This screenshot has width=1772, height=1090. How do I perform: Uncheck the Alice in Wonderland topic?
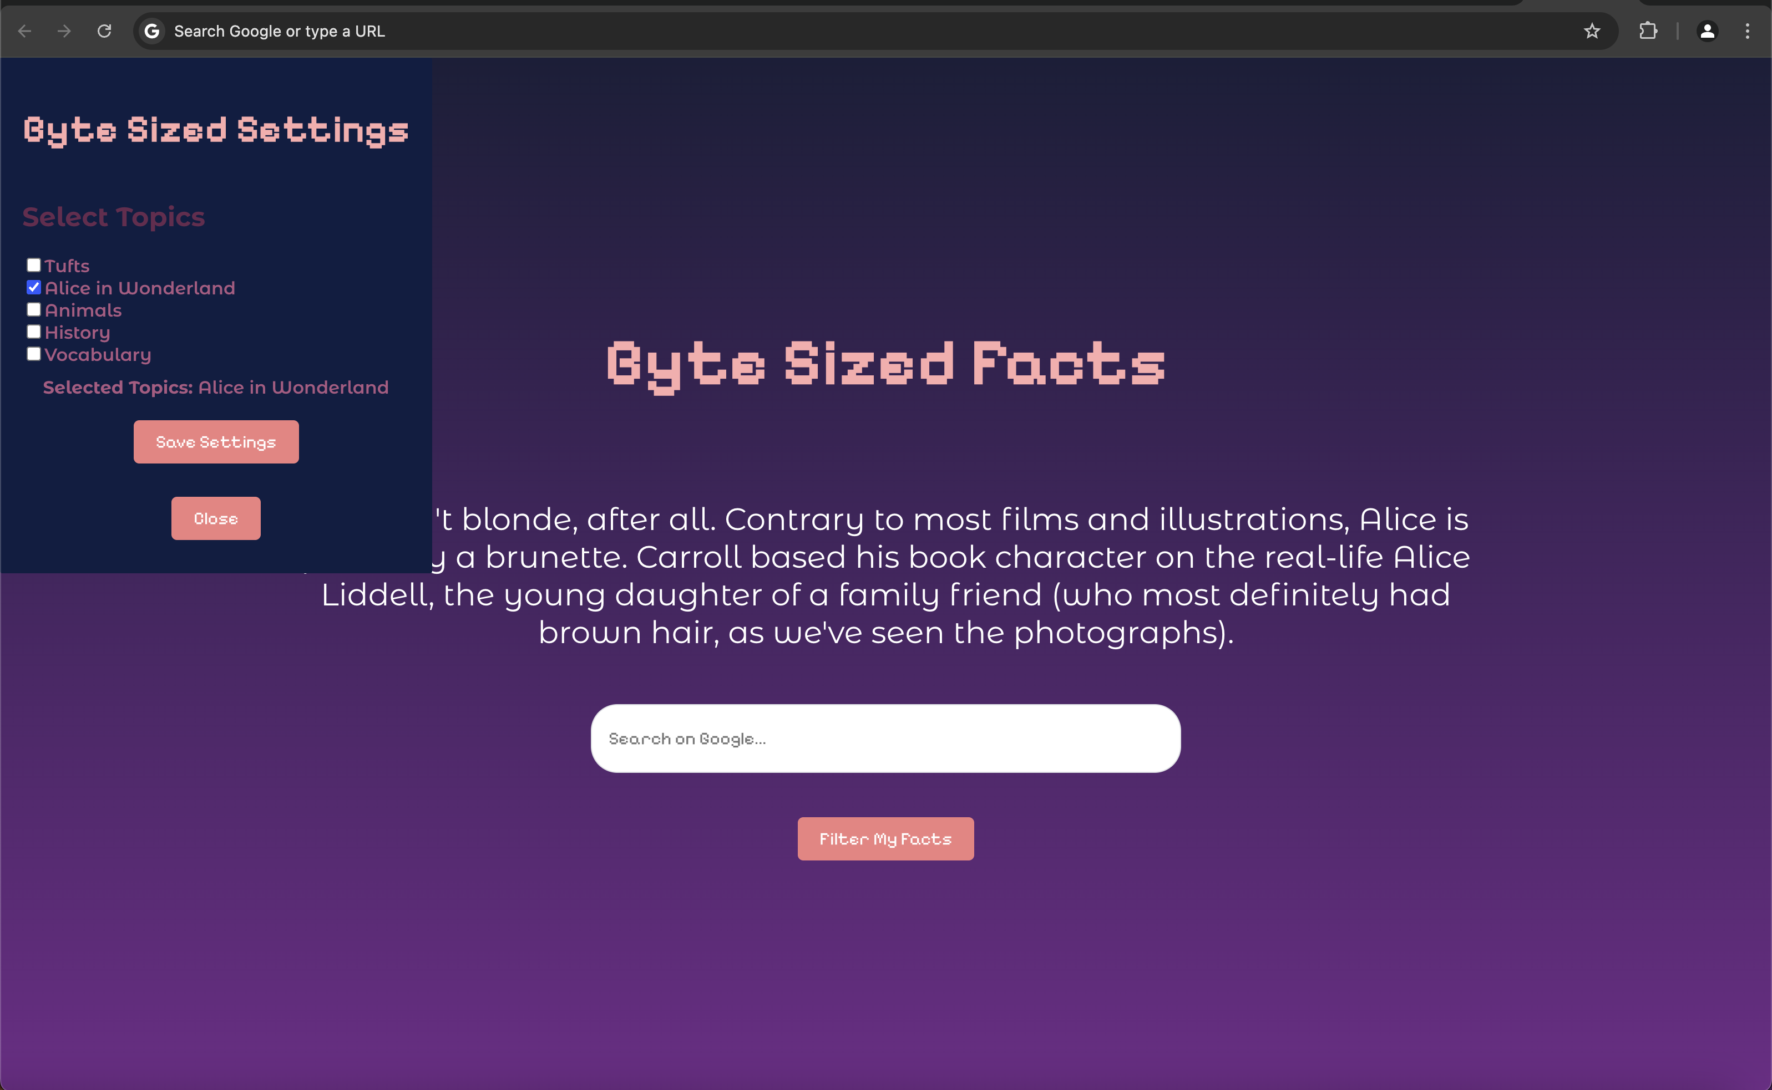(34, 288)
